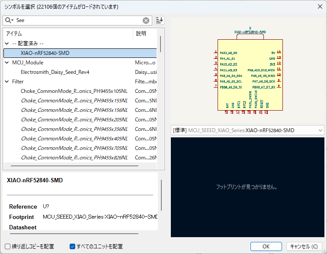Click the 説明 column header

(145, 34)
